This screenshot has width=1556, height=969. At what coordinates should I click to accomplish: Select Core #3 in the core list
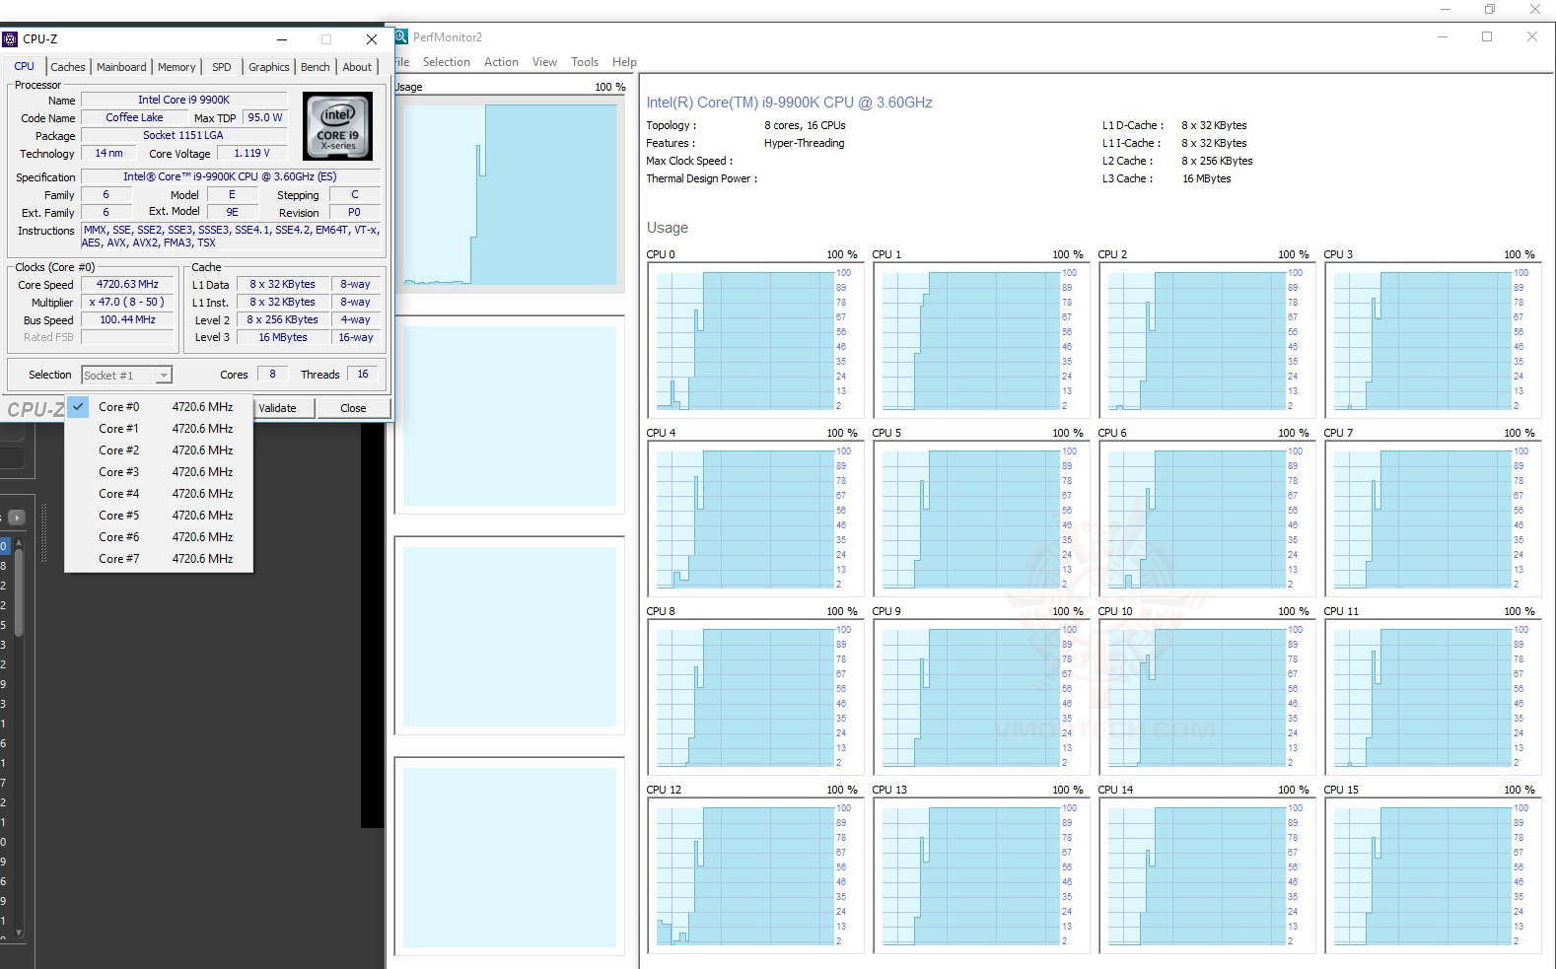(x=159, y=472)
